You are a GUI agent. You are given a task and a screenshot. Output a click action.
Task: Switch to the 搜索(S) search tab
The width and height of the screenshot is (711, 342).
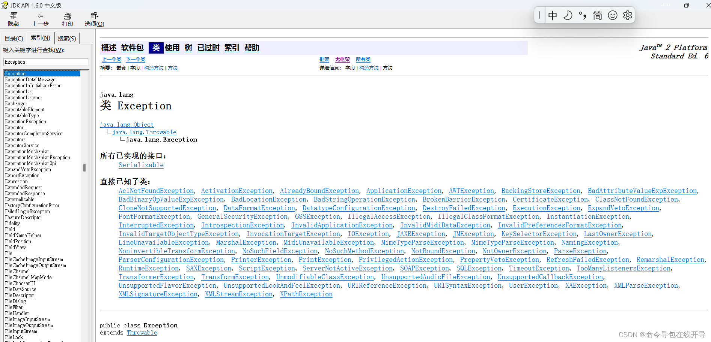(x=67, y=39)
